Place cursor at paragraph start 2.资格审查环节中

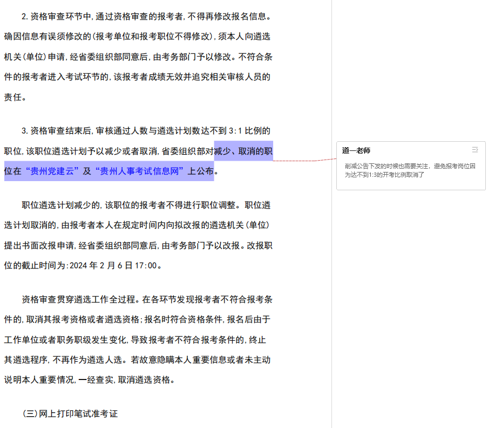pos(23,16)
